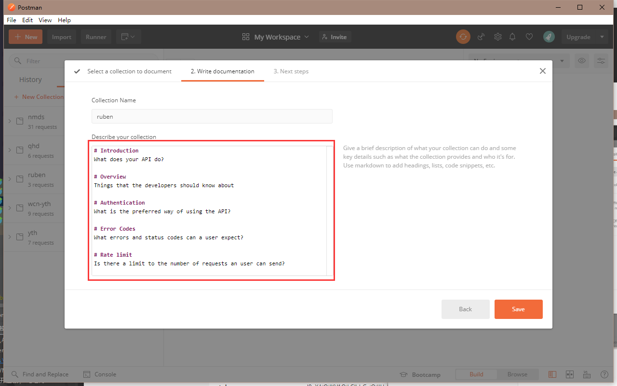
Task: Click the '# Error Codes' heading line
Action: [x=115, y=229]
